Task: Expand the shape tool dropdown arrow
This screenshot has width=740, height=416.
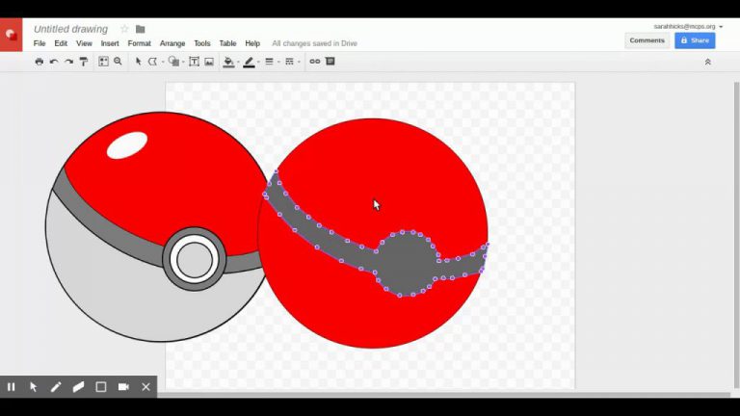Action: click(183, 62)
